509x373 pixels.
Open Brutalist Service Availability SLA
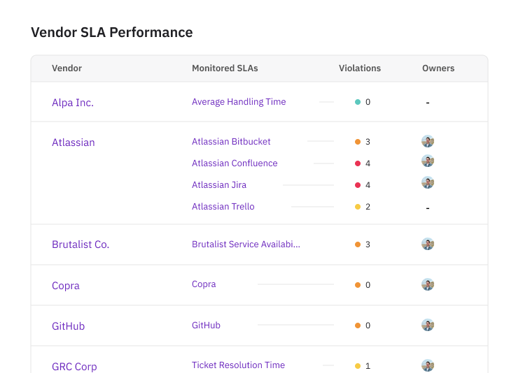click(x=246, y=244)
